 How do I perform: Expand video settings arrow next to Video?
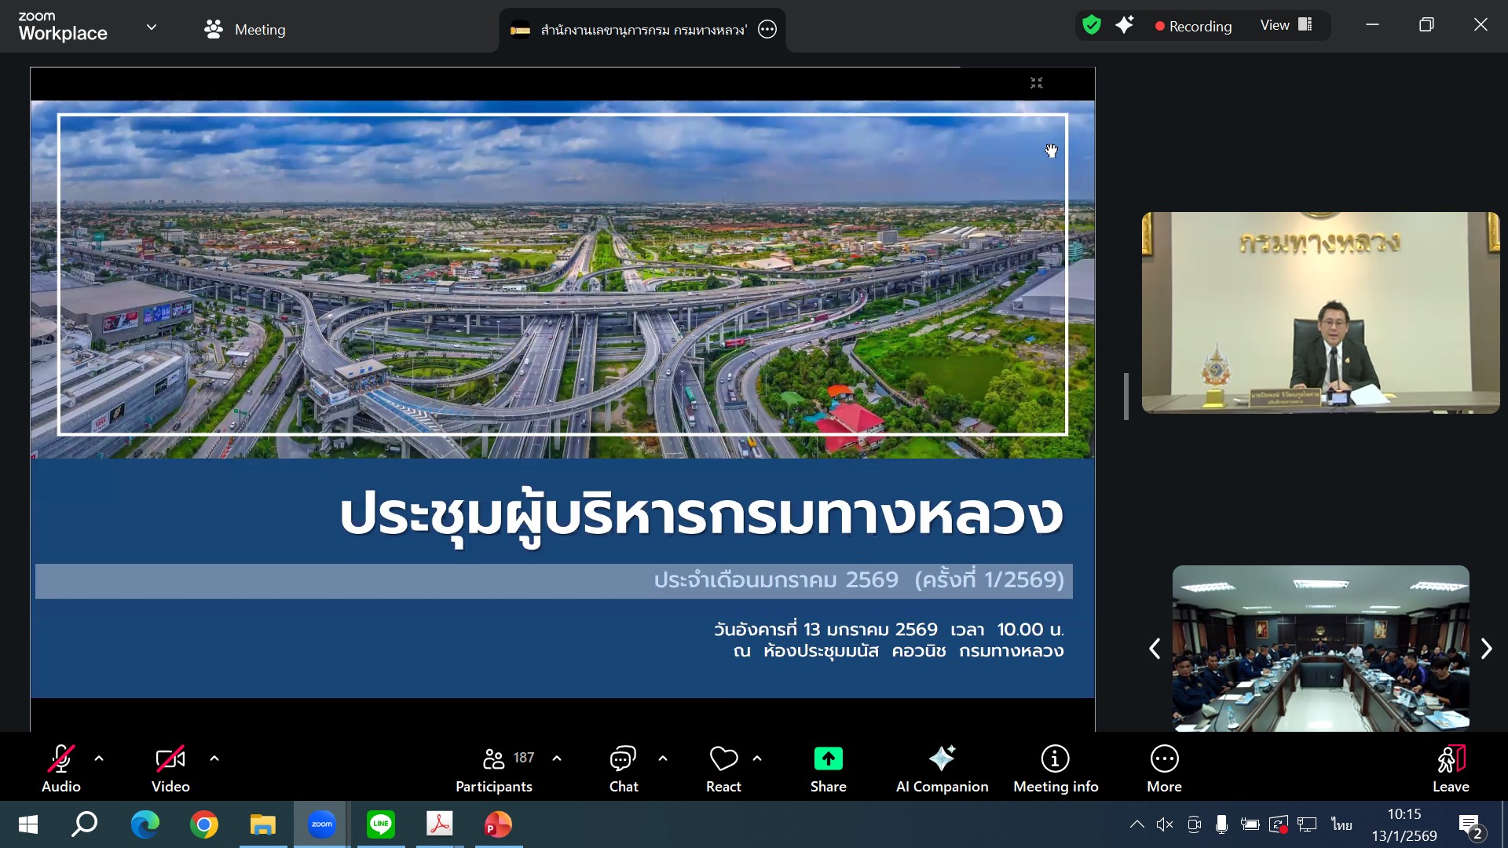[214, 758]
